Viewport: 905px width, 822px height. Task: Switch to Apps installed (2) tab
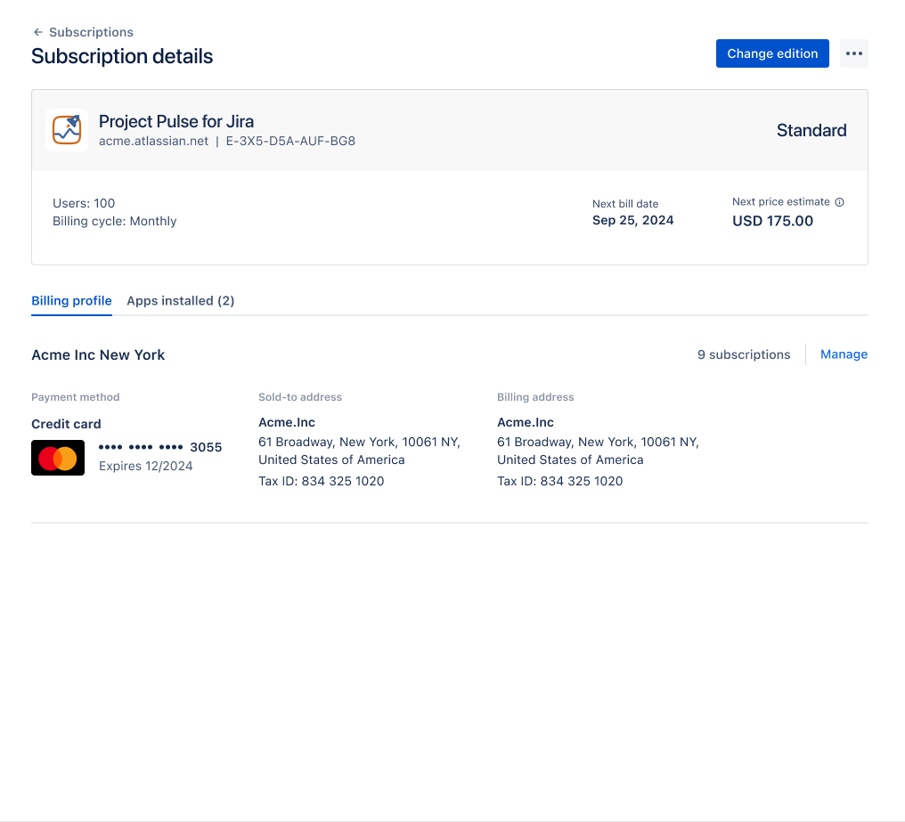click(x=181, y=301)
